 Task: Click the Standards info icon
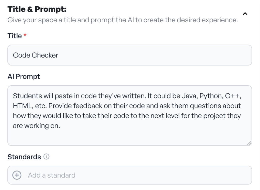coord(46,157)
